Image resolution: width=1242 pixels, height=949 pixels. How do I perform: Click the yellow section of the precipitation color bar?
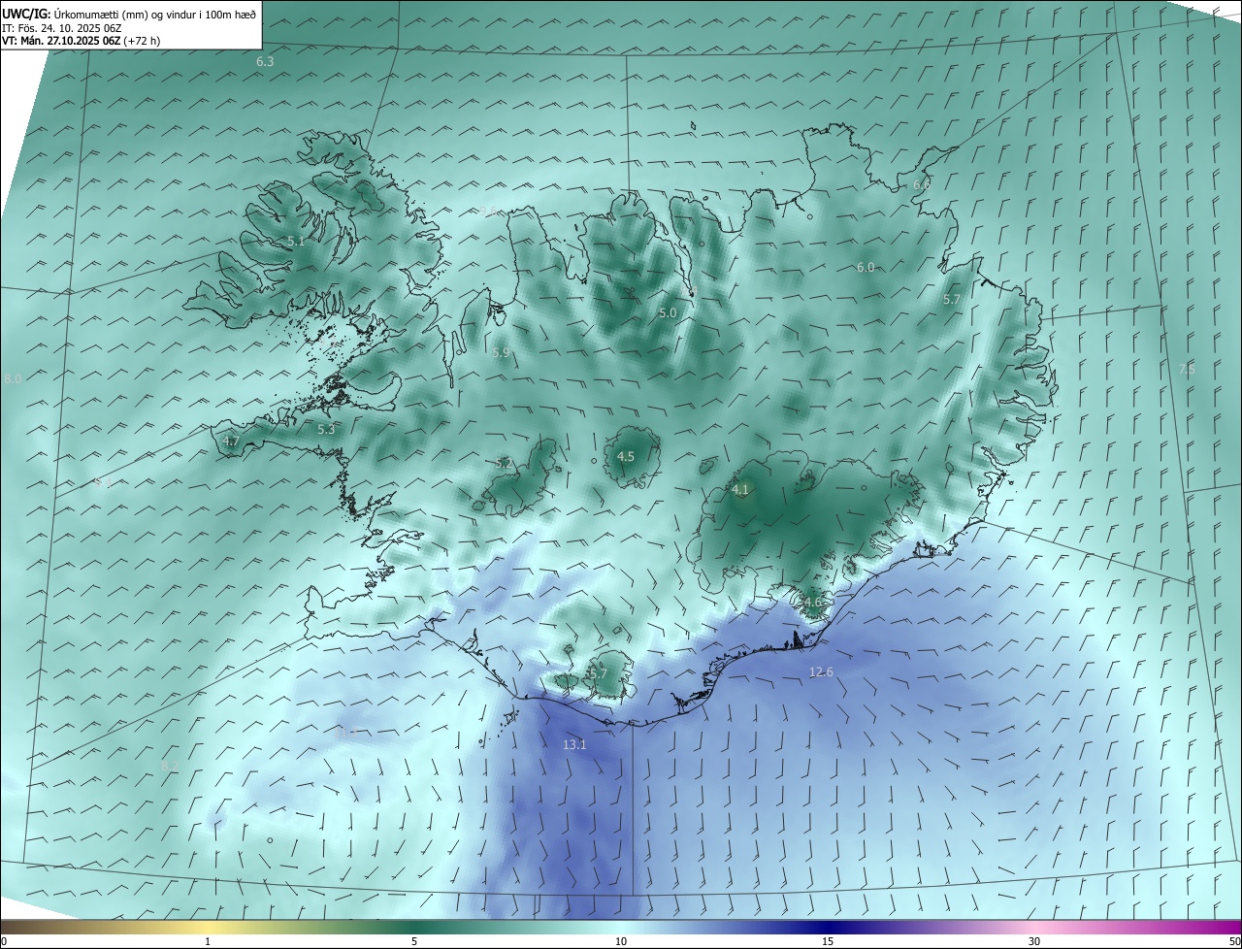208,927
